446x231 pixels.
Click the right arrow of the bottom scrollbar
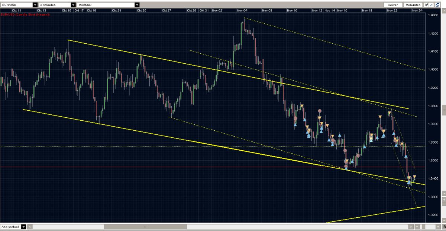click(x=411, y=227)
